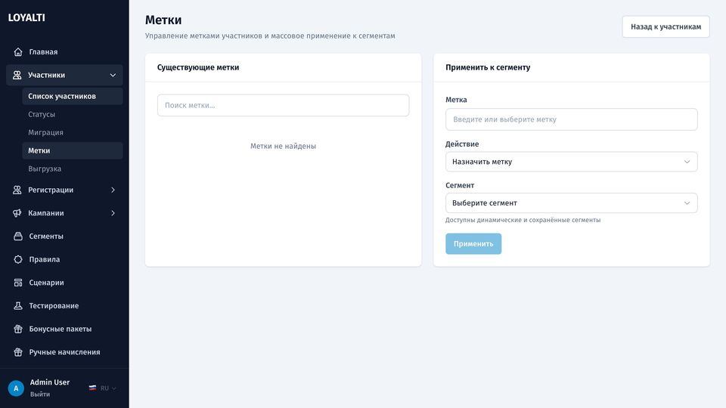Click the Admin User avatar
Viewport: 726px width, 408px height.
(16, 388)
